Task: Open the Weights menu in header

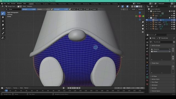Action: 30,6
